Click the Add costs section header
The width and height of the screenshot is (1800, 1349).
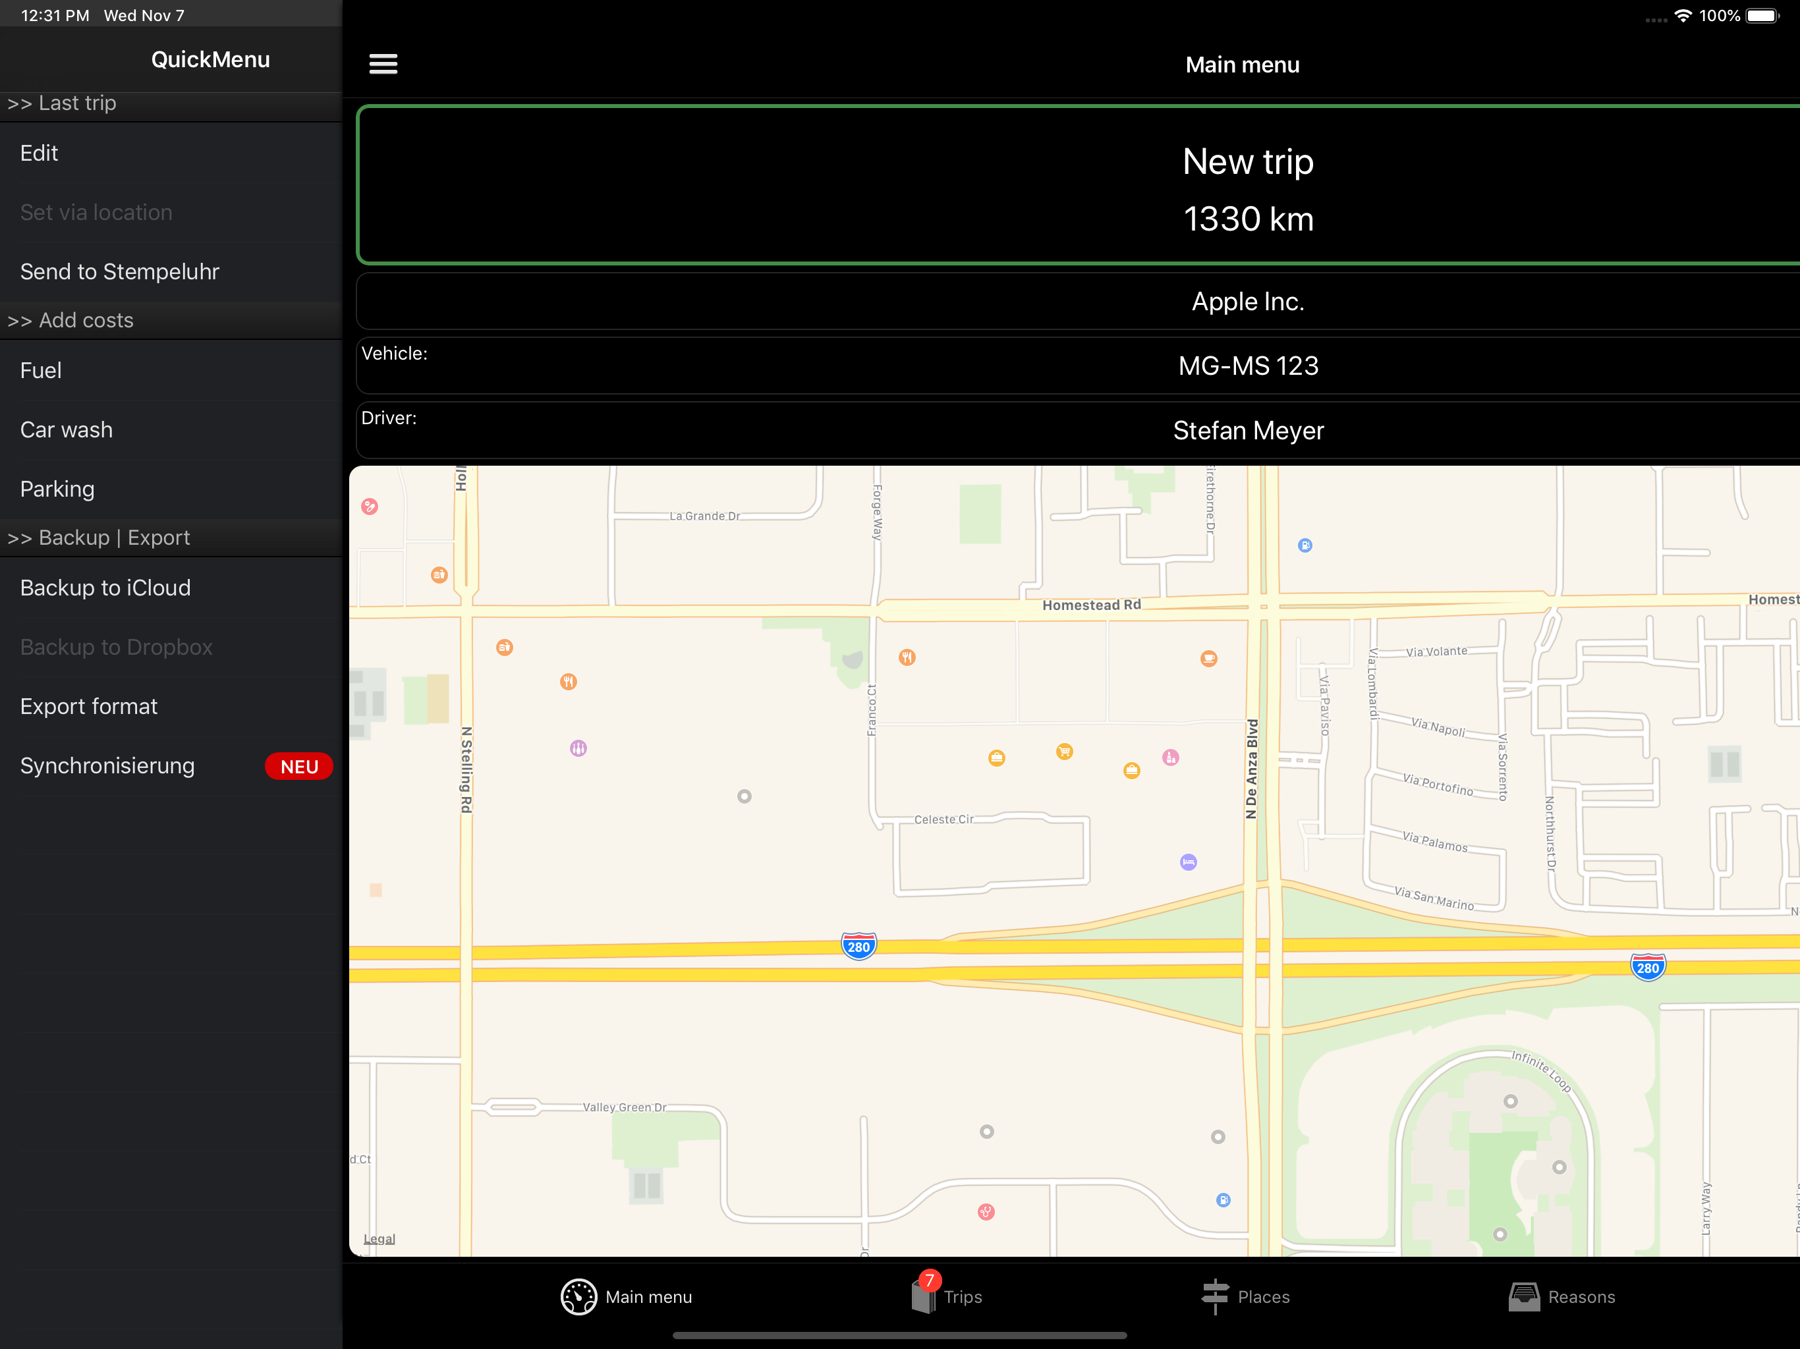[x=171, y=321]
